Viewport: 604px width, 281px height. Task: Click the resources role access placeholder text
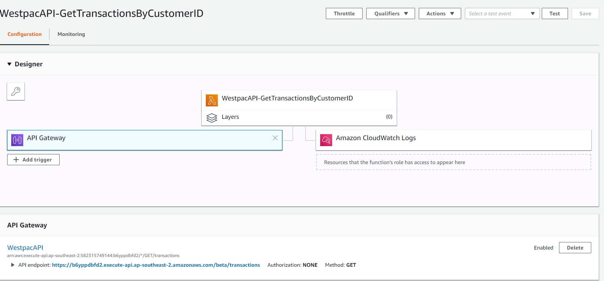click(394, 162)
